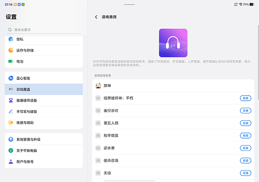Tap the 蓝心智能 AI icon
Screen dimensions: 259x182
coord(11,78)
